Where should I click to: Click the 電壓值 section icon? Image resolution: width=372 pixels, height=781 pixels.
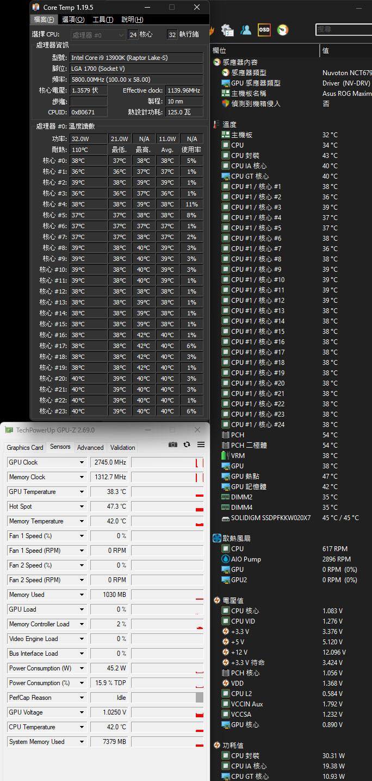click(x=217, y=600)
